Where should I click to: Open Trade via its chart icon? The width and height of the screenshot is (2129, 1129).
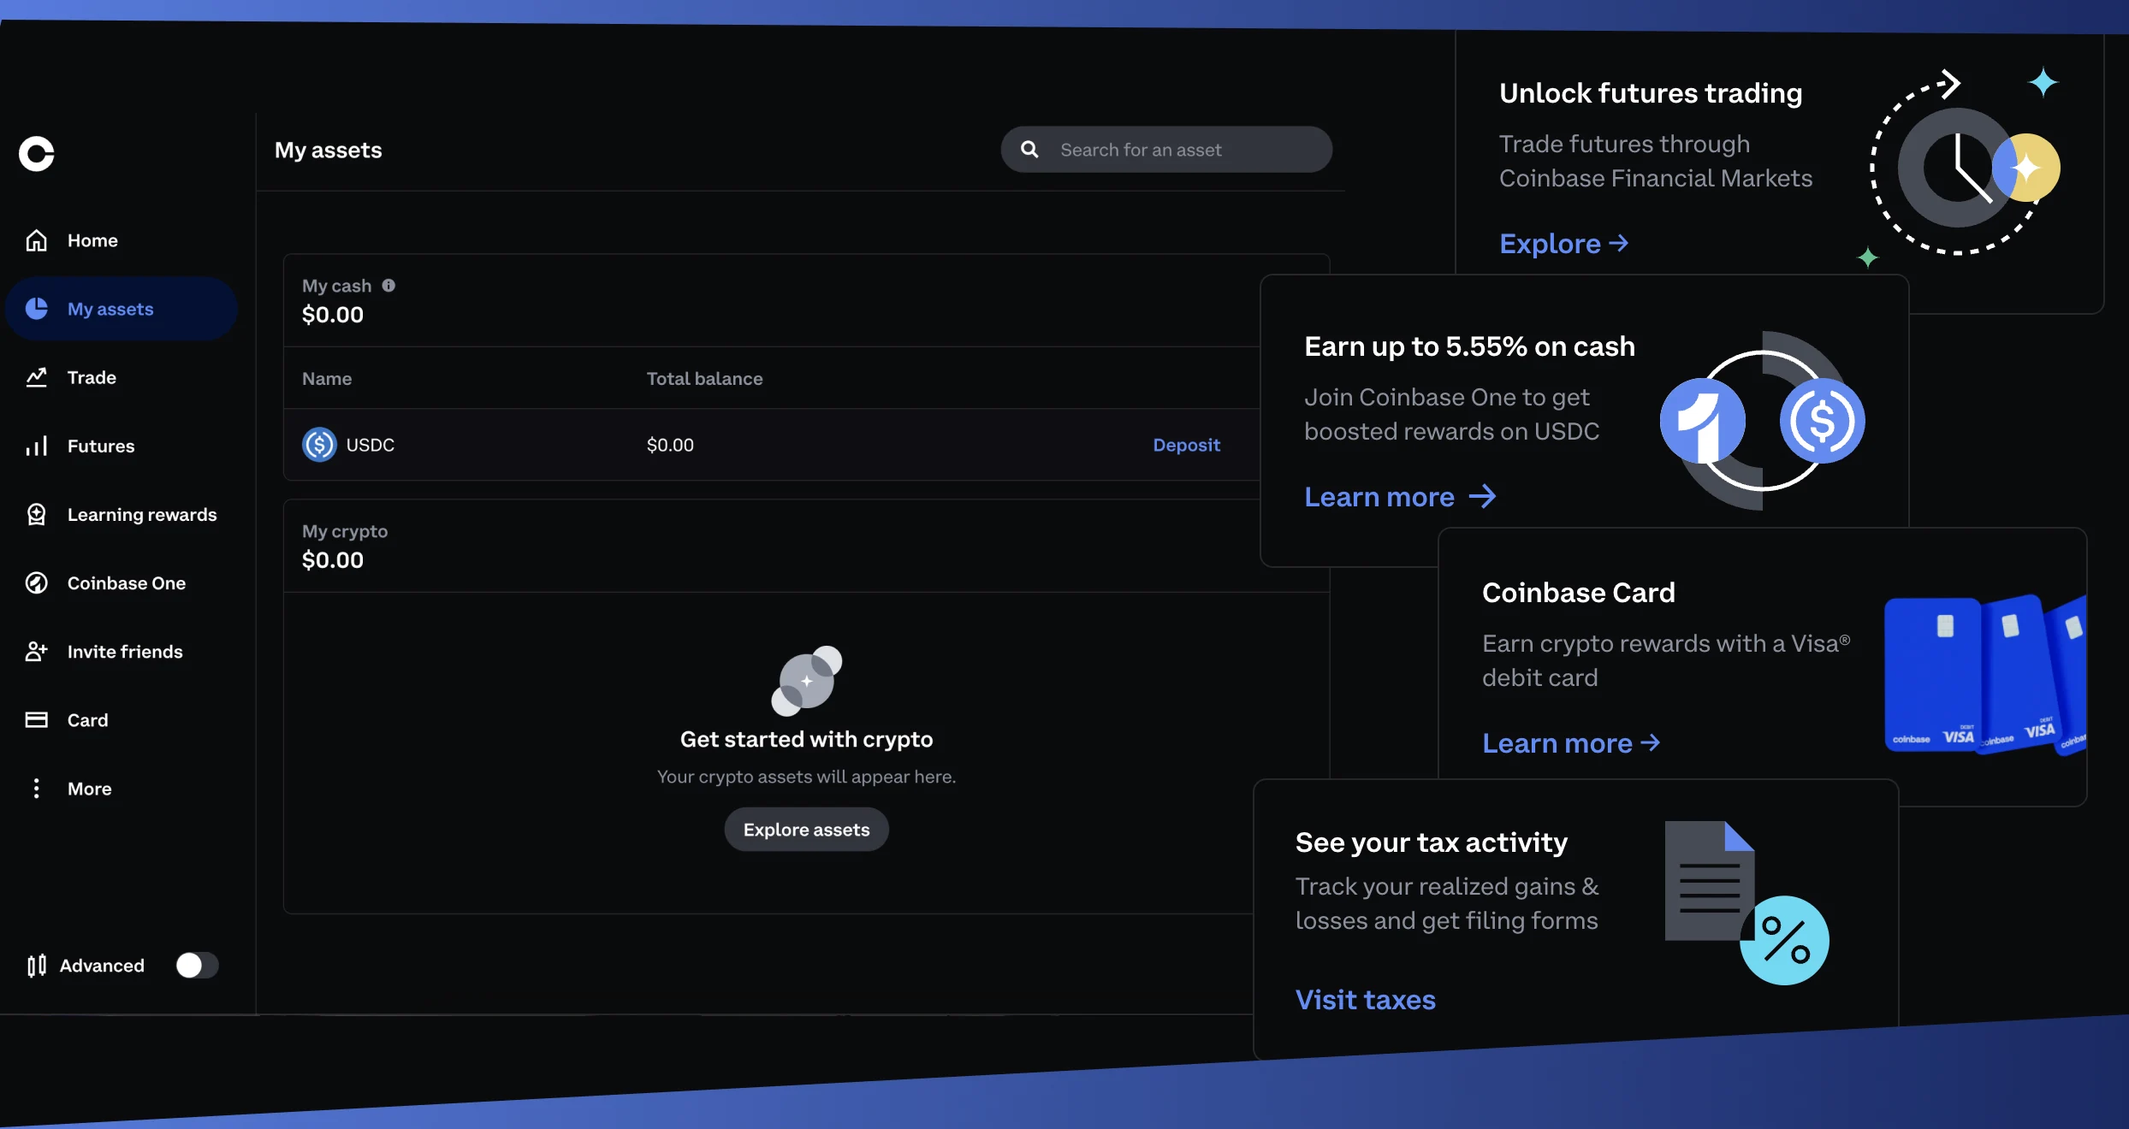(x=38, y=377)
